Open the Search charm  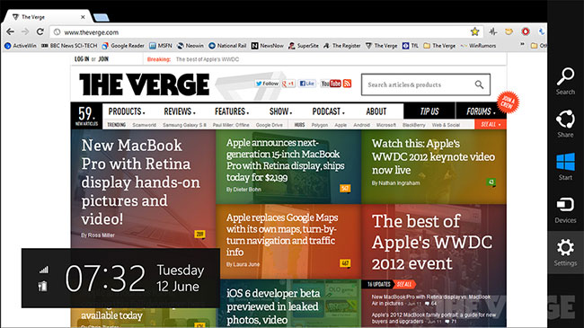tap(565, 81)
